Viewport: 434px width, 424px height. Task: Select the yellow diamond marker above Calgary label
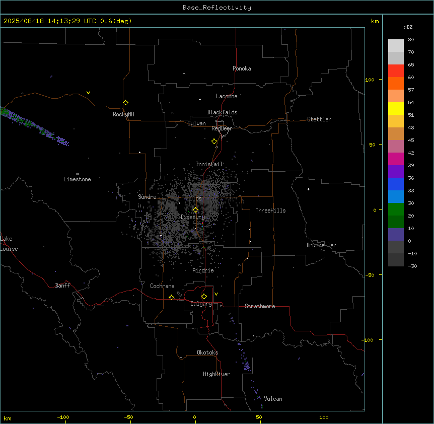coord(204,297)
